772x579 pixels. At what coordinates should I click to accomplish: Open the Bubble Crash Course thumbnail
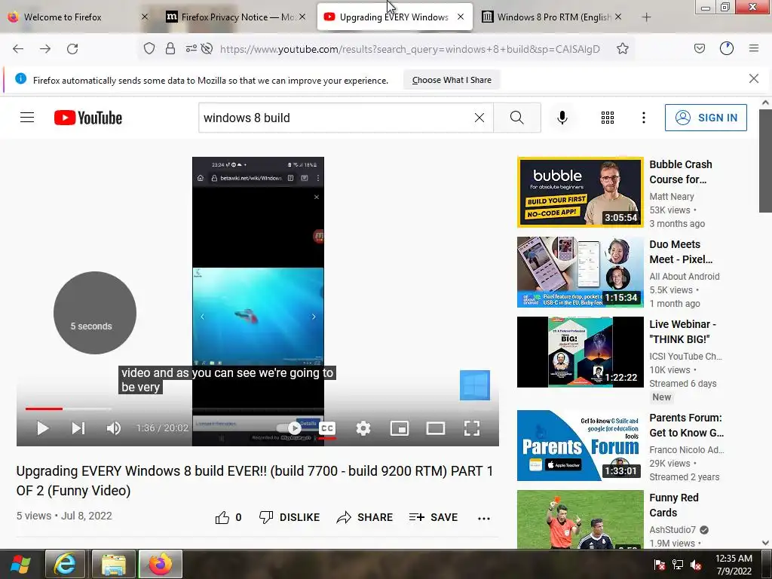[580, 192]
